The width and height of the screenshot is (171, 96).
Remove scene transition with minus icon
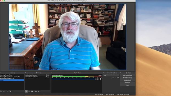tap(115, 78)
